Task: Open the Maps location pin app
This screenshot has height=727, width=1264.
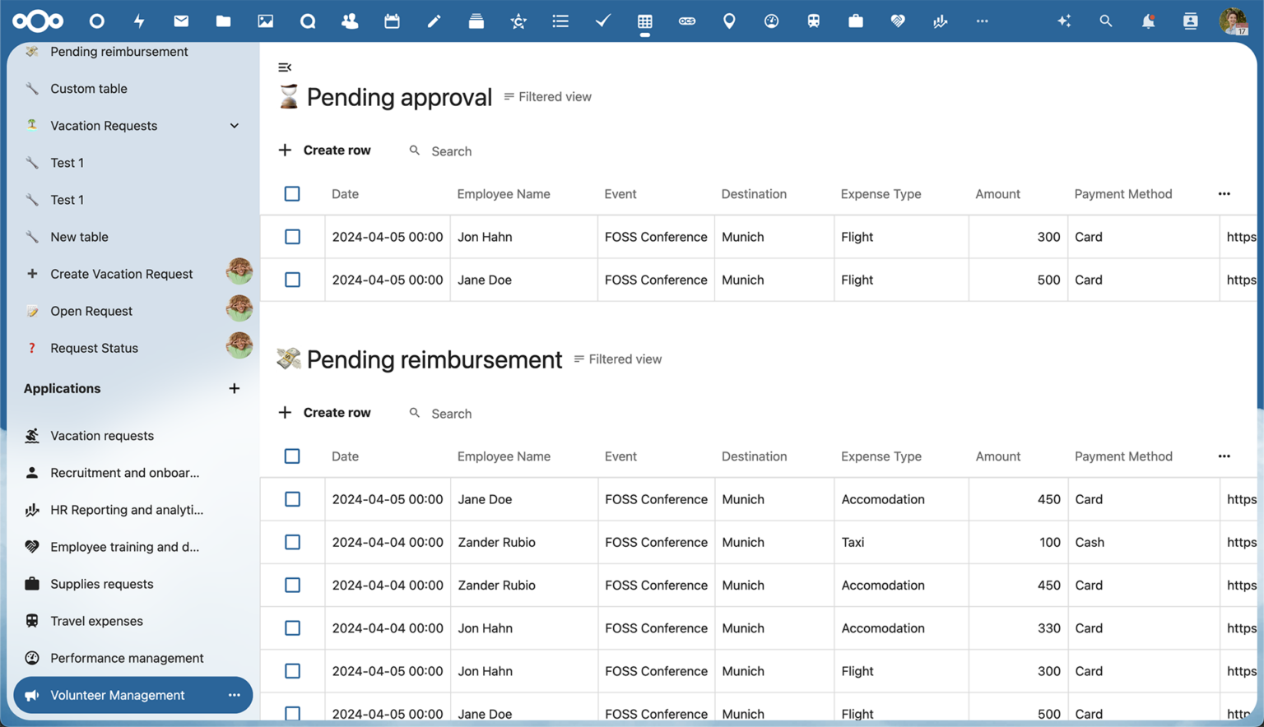Action: (729, 21)
